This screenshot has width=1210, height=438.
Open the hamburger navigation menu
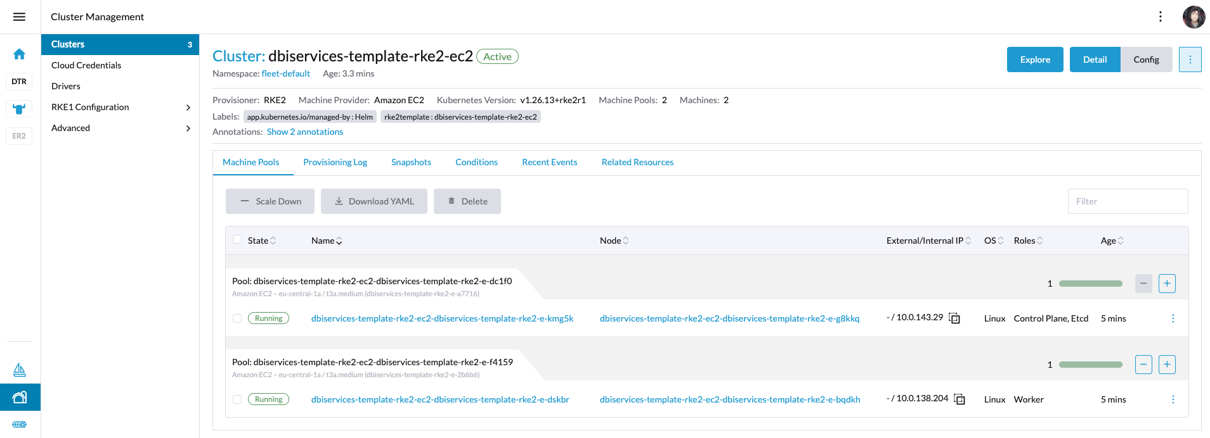(x=19, y=17)
